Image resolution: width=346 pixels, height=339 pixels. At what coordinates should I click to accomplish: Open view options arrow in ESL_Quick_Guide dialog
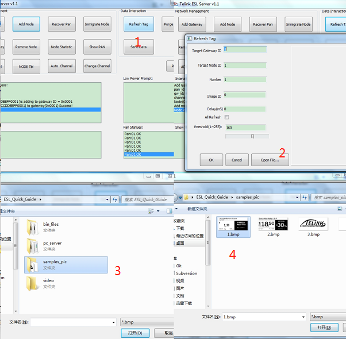158,211
